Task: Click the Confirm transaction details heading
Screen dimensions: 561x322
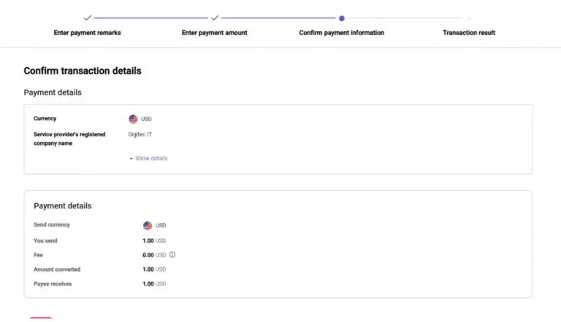Action: coord(83,71)
